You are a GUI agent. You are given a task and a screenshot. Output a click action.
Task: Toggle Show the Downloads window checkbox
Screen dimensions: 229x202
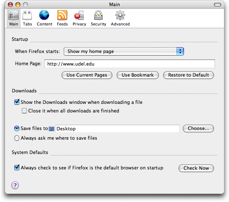click(x=17, y=102)
